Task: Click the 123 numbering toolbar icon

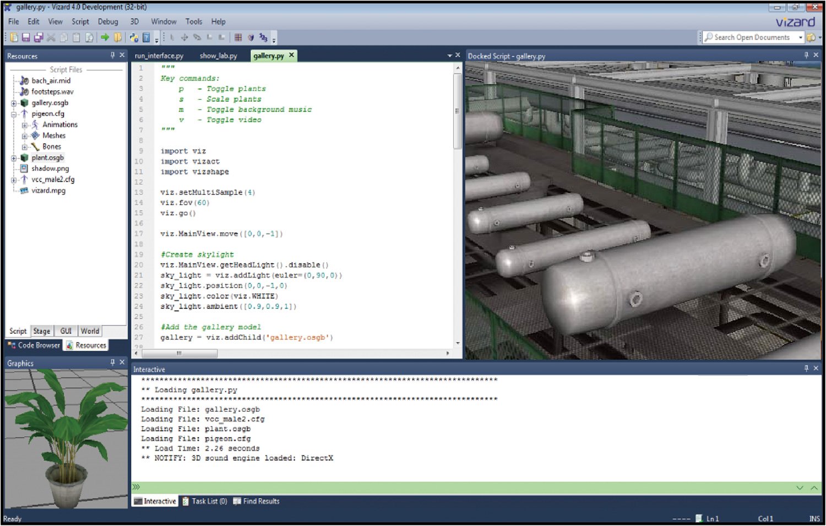Action: [263, 37]
